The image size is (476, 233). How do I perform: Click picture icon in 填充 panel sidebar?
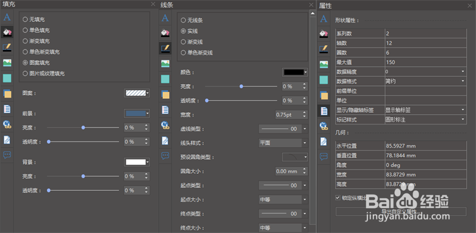[7, 63]
